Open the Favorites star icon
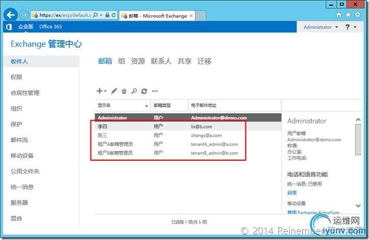 click(348, 15)
